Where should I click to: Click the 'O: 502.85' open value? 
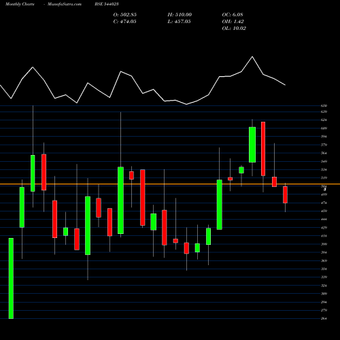[x=125, y=15]
